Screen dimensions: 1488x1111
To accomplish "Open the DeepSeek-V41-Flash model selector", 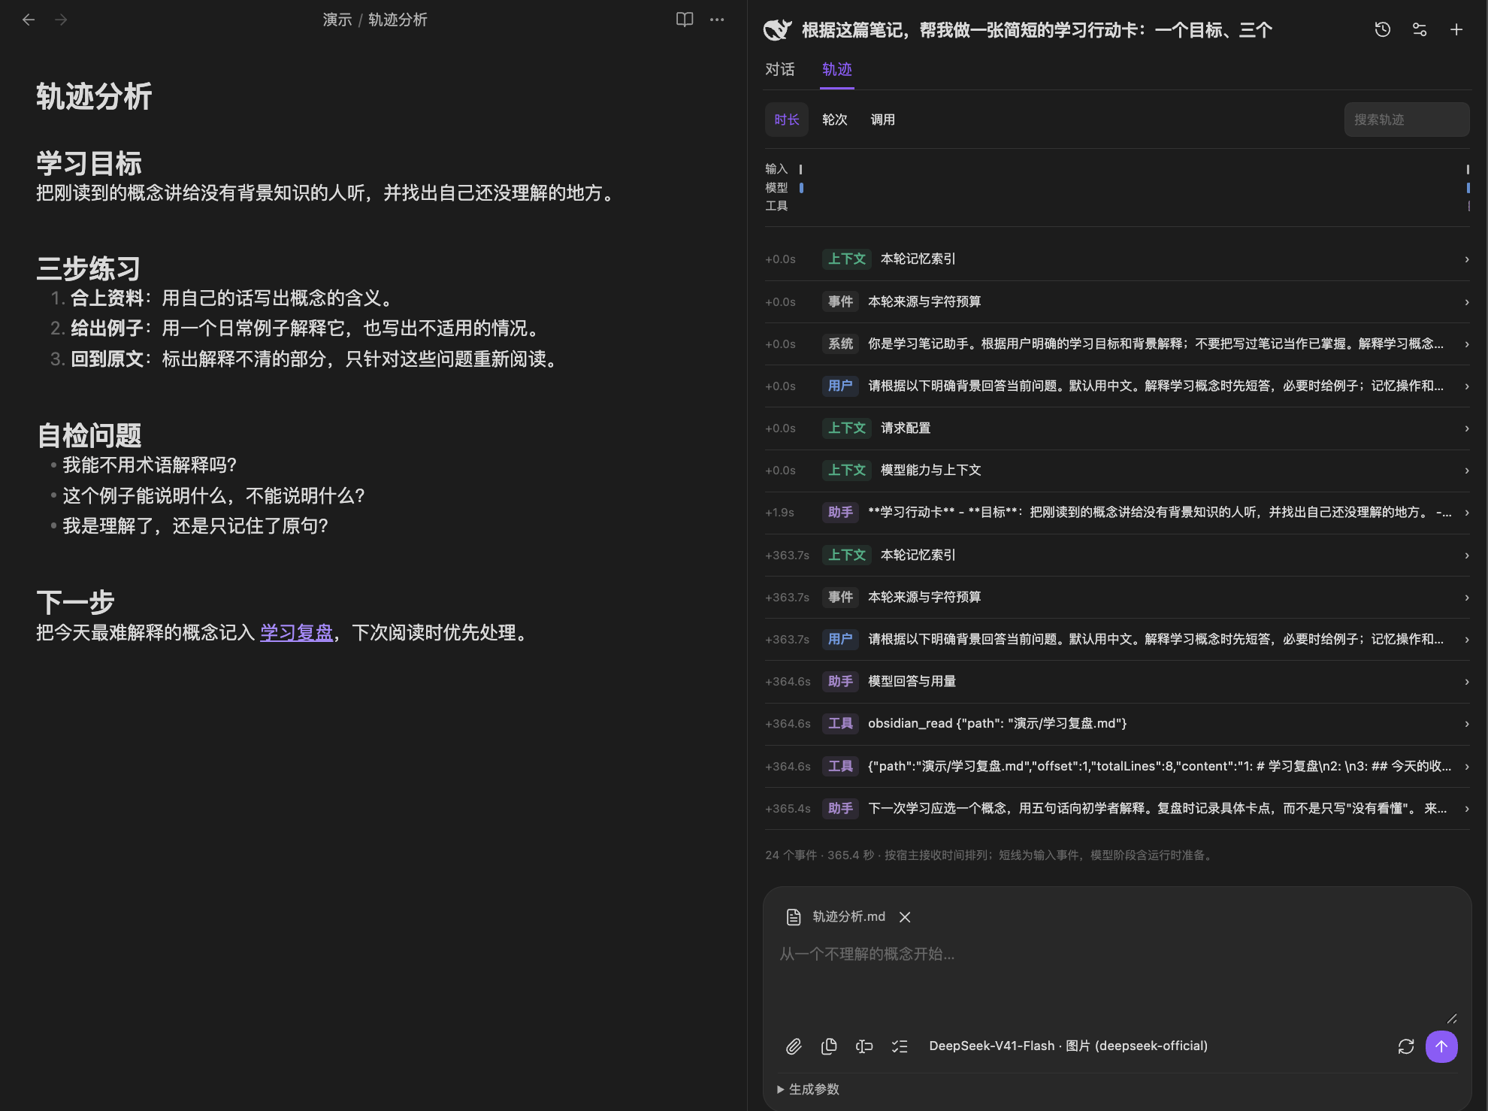I will tap(1068, 1046).
